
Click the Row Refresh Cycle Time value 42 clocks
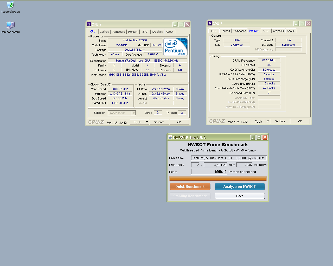(269, 88)
